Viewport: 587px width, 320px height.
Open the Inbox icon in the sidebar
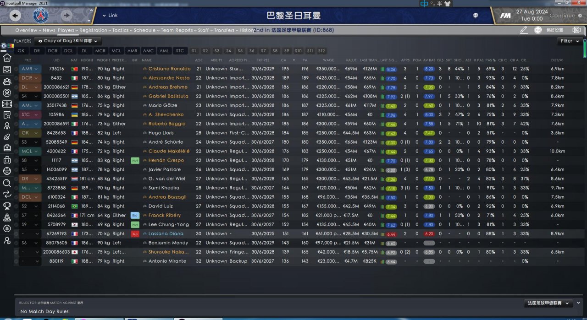tap(7, 70)
